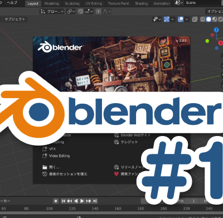Jump to timeline start frame
The height and width of the screenshot is (218, 223).
pos(64,201)
